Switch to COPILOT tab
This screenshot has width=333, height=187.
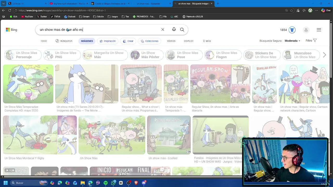tap(189, 41)
